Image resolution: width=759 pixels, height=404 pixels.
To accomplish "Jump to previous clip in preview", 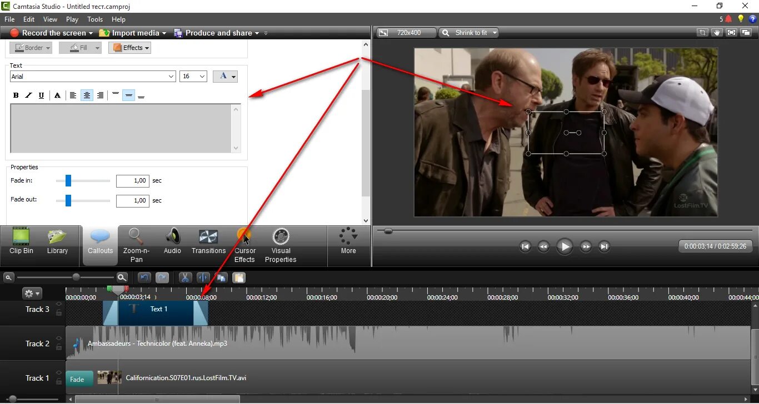I will (x=525, y=246).
